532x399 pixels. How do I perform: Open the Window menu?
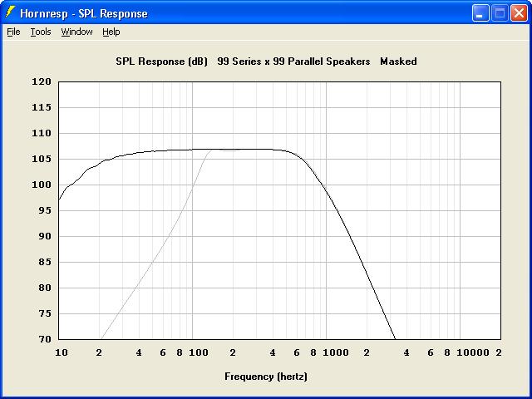pyautogui.click(x=76, y=32)
